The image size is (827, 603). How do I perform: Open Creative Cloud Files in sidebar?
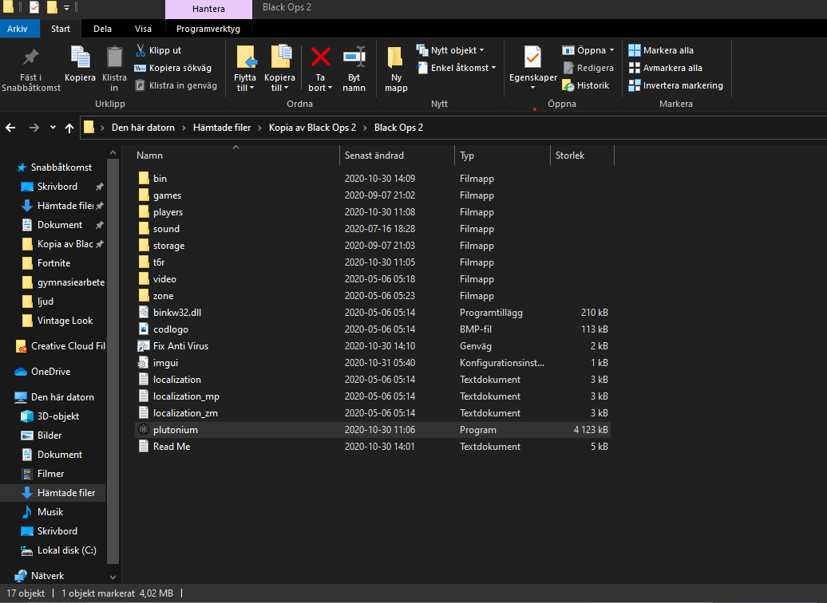(x=61, y=346)
